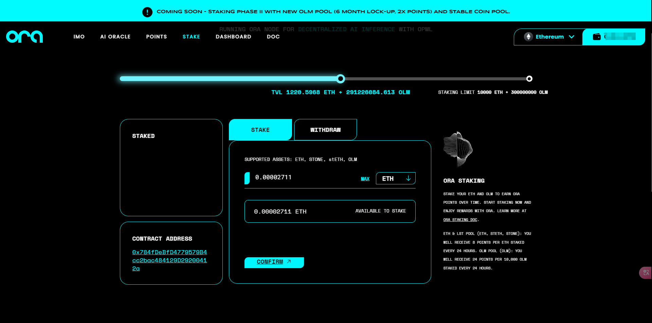Click the ORA Staking heading
The width and height of the screenshot is (652, 323).
click(464, 181)
